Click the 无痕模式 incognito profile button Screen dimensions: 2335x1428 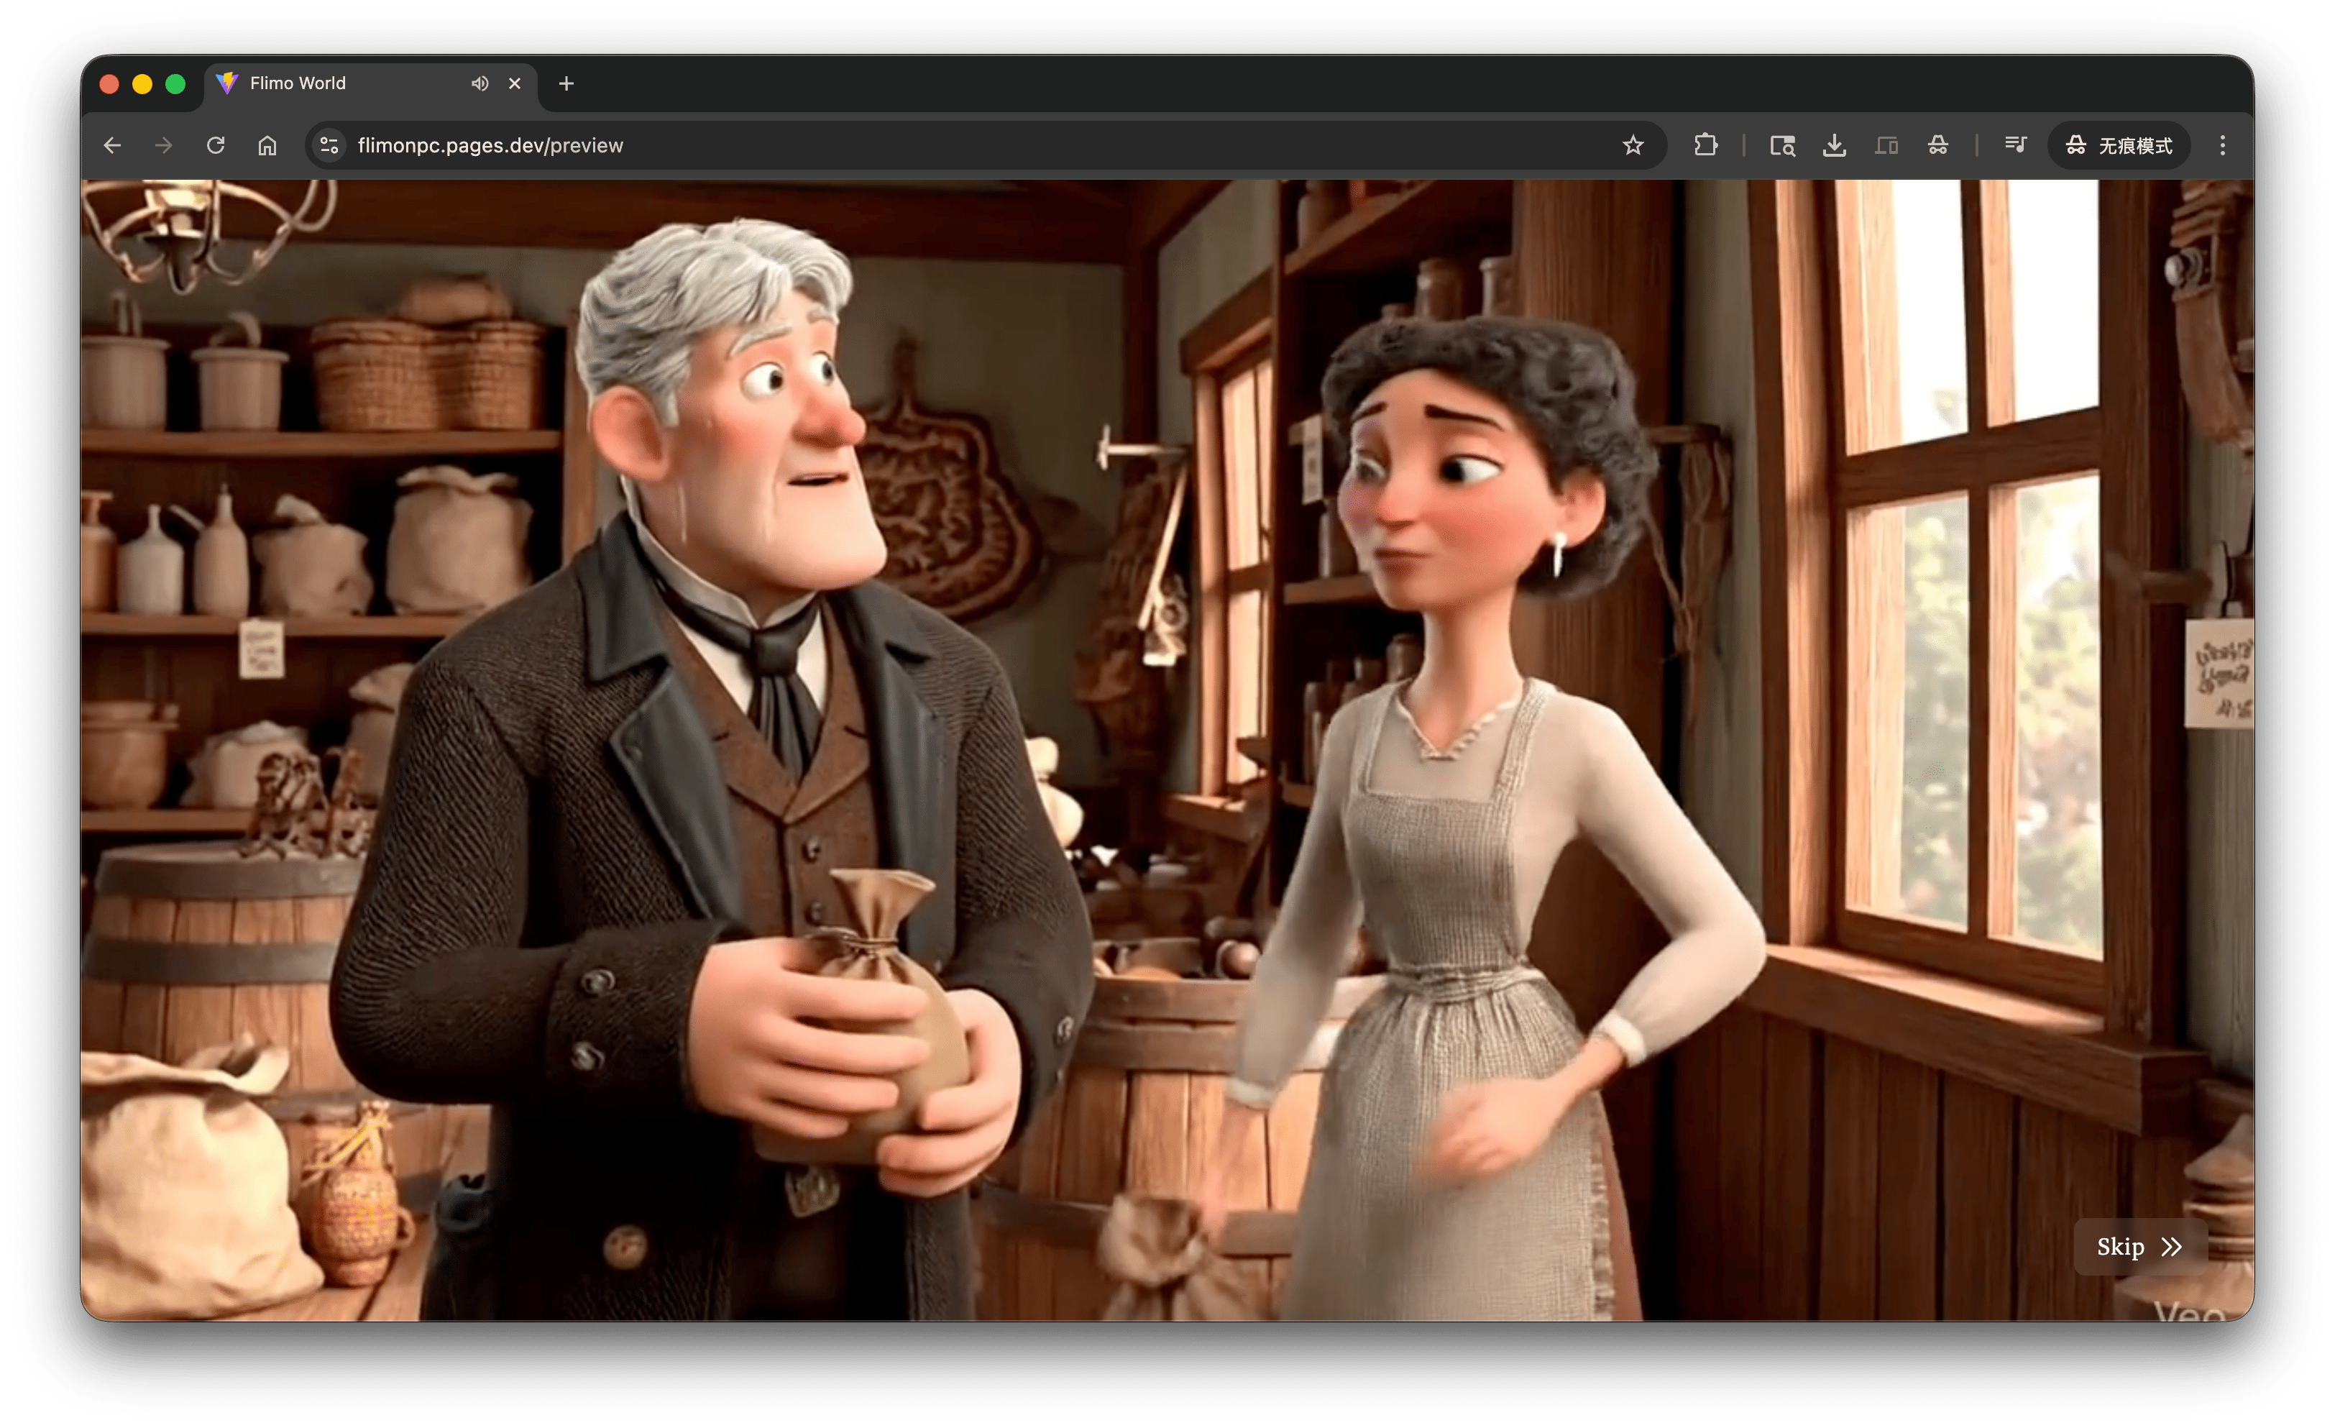2121,145
